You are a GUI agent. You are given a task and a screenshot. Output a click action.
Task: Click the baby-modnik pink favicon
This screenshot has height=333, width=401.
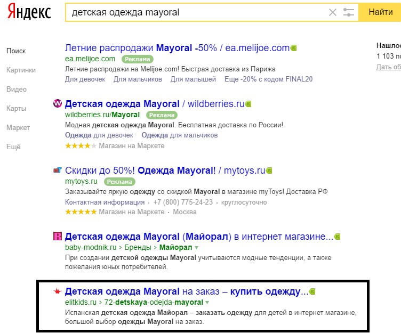coord(57,236)
